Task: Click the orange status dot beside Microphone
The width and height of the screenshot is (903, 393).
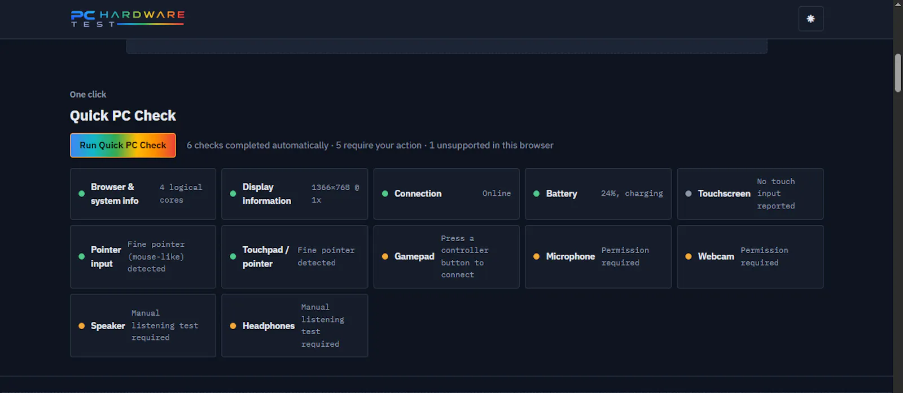Action: point(537,256)
